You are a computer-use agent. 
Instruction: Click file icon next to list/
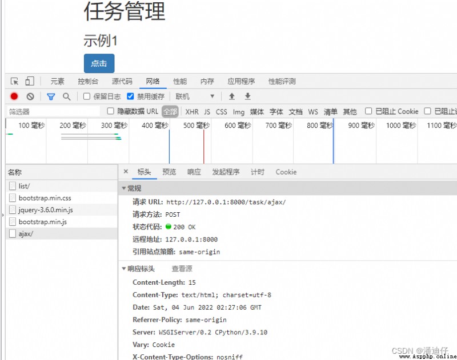13,186
